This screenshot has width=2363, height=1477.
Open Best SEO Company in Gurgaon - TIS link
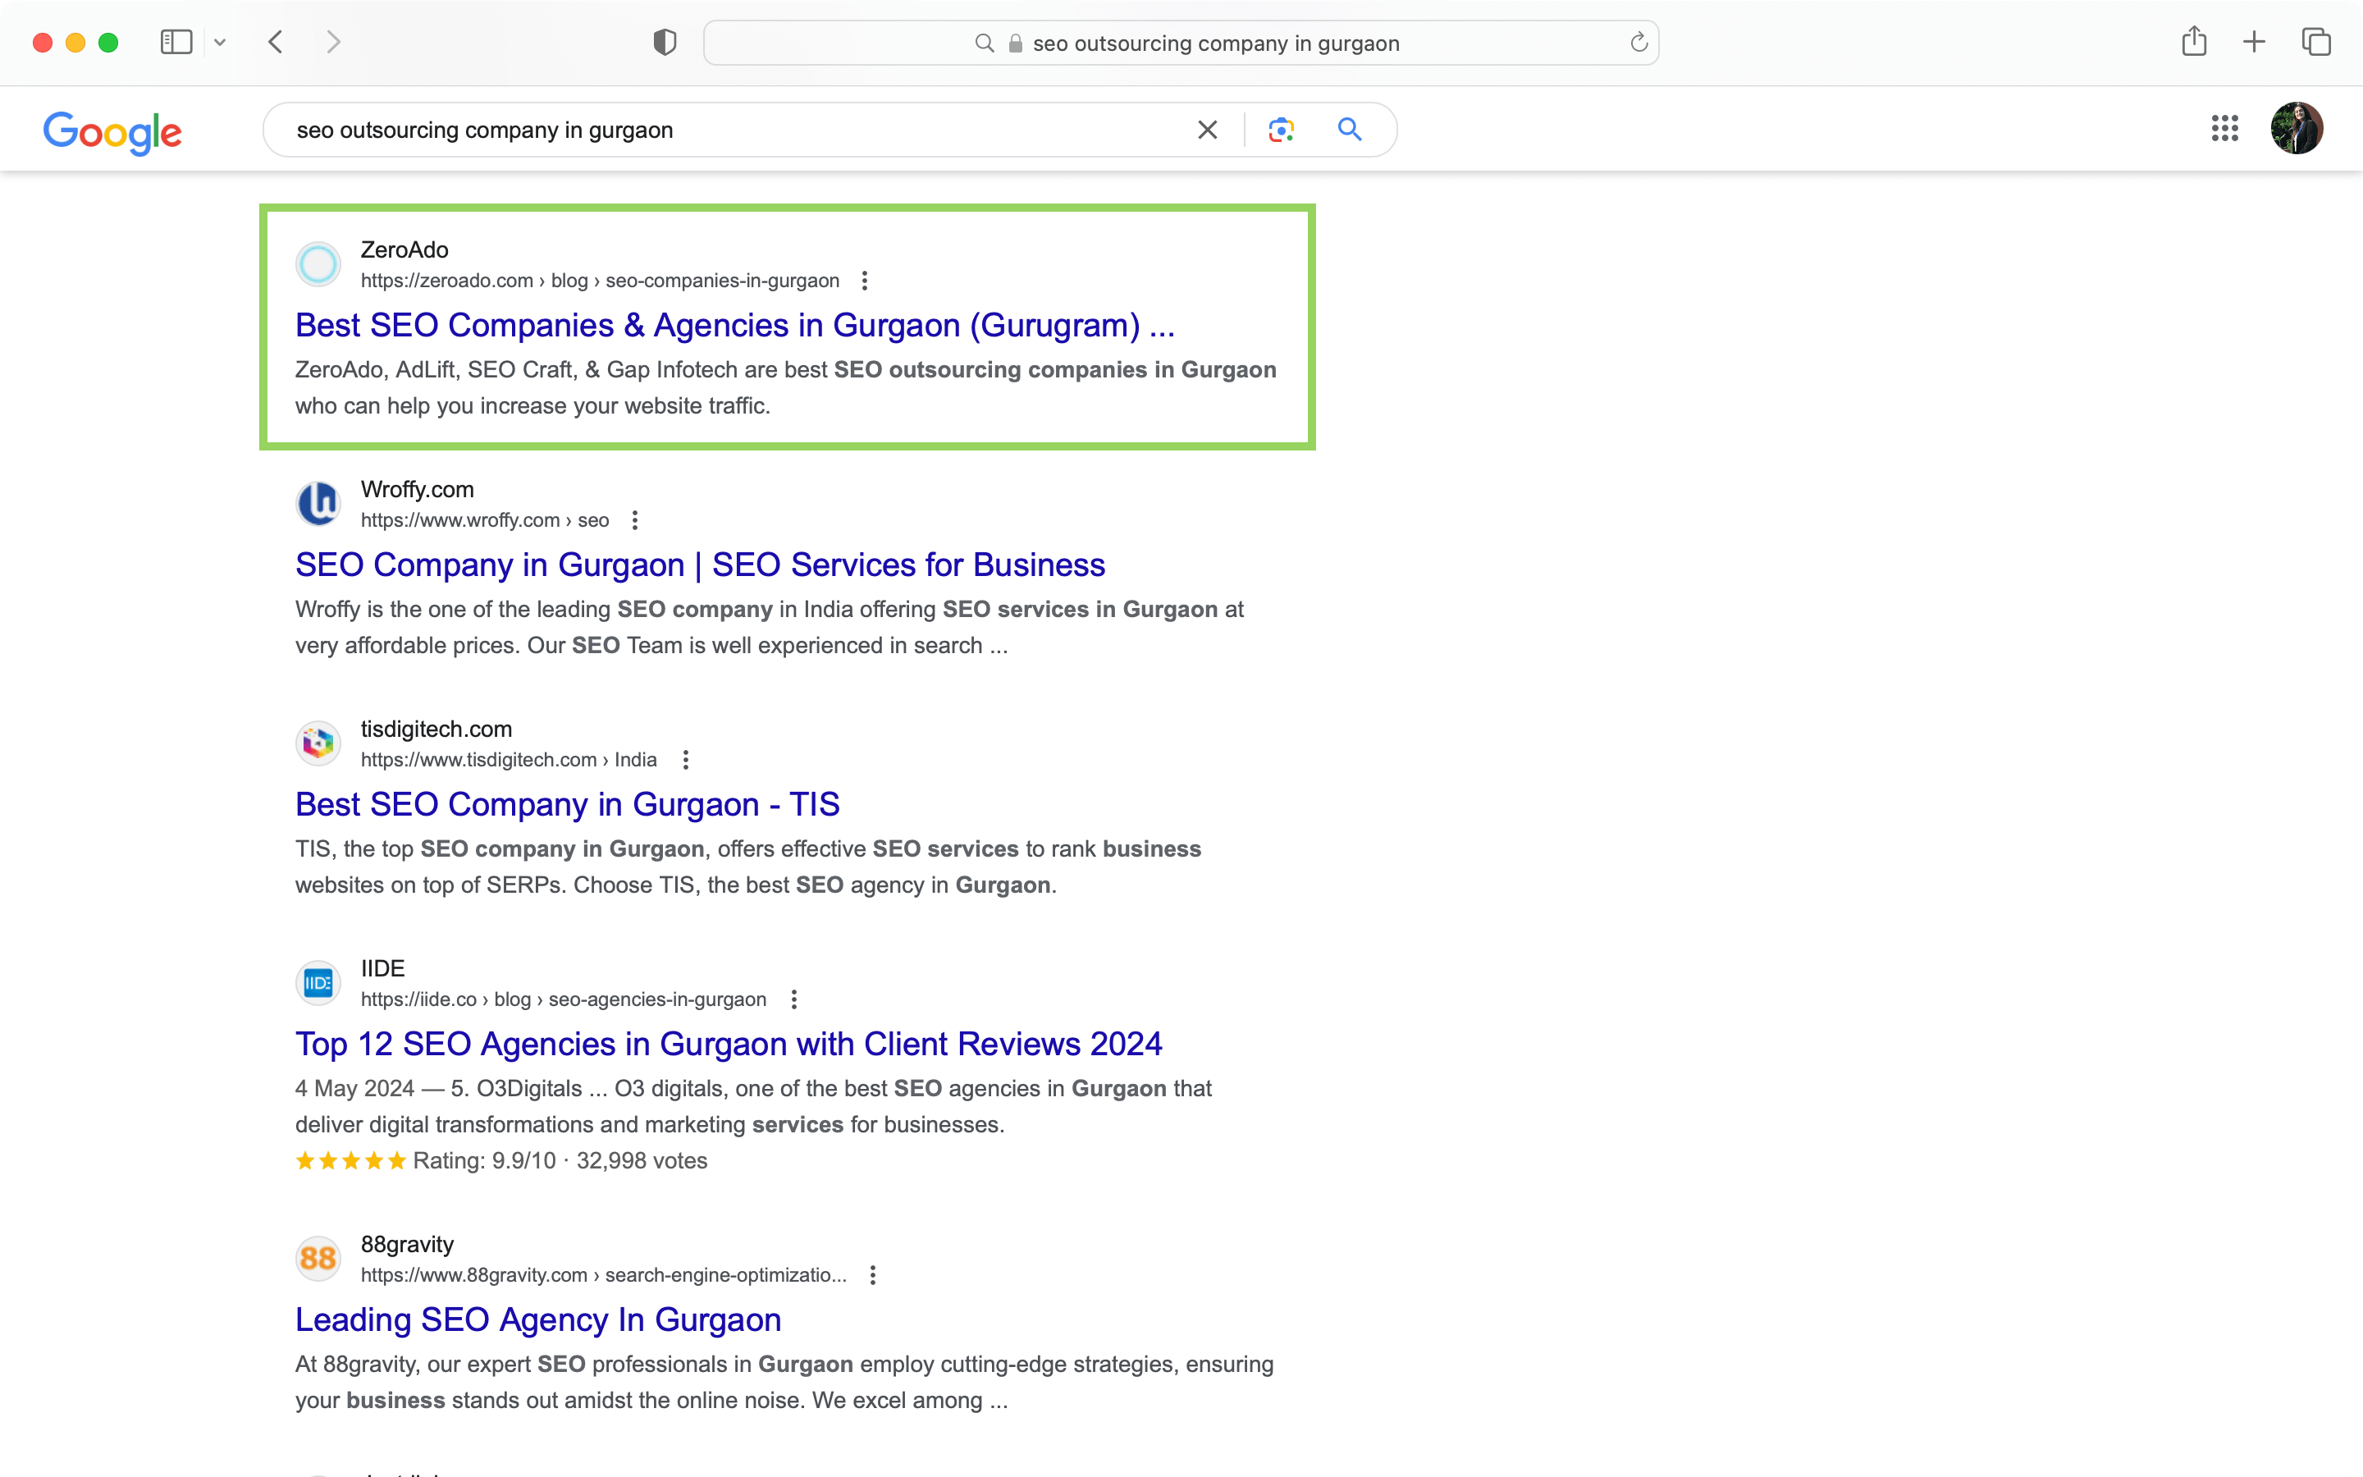[567, 804]
